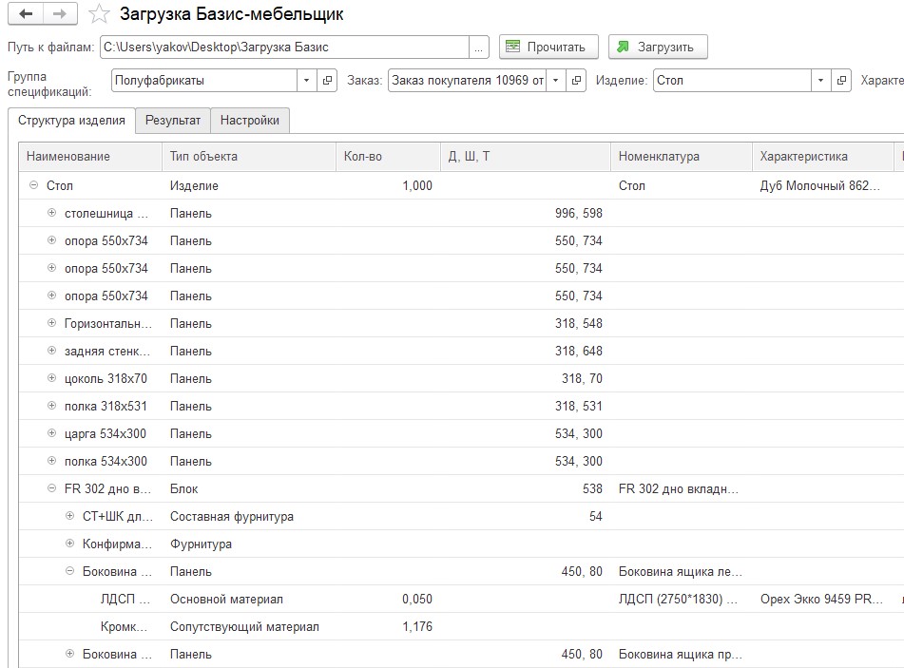The width and height of the screenshot is (904, 668).
Task: Click the forward navigation arrow
Action: [60, 14]
